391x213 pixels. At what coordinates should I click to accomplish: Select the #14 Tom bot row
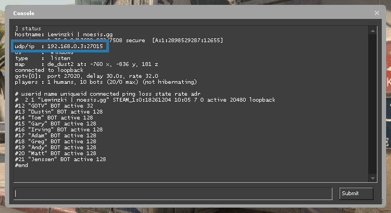[x=54, y=118]
